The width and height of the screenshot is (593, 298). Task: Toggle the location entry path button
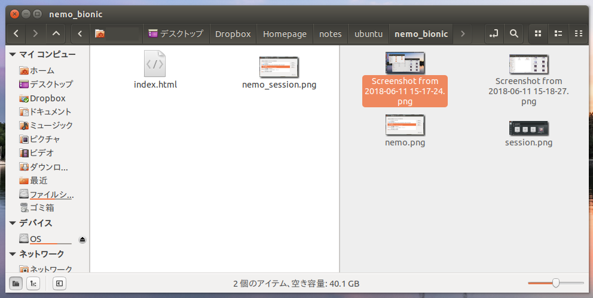point(493,33)
